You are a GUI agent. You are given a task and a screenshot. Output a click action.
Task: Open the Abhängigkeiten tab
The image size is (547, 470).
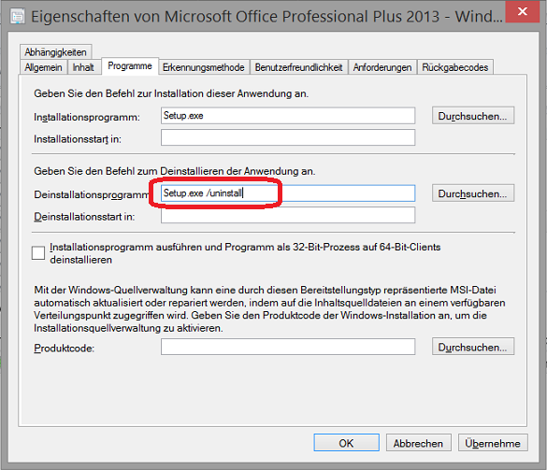[x=56, y=52]
